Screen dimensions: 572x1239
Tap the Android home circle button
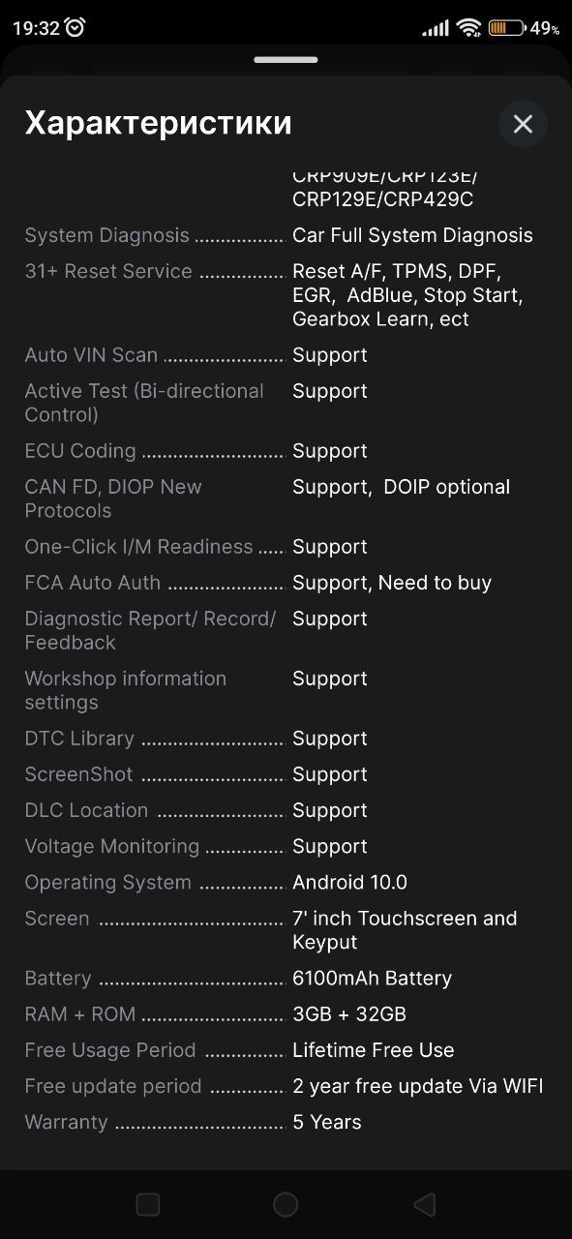pos(286,1204)
